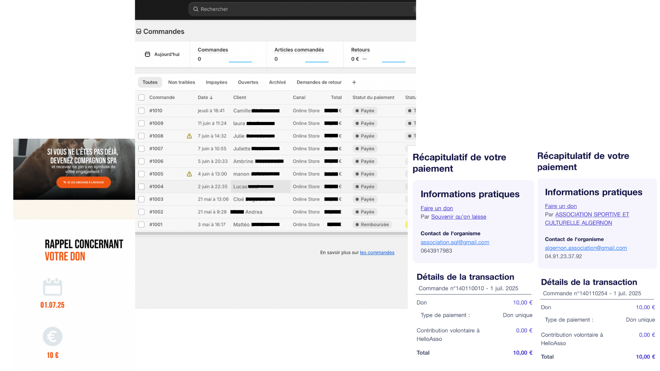Add a new view with plus icon

pos(354,82)
